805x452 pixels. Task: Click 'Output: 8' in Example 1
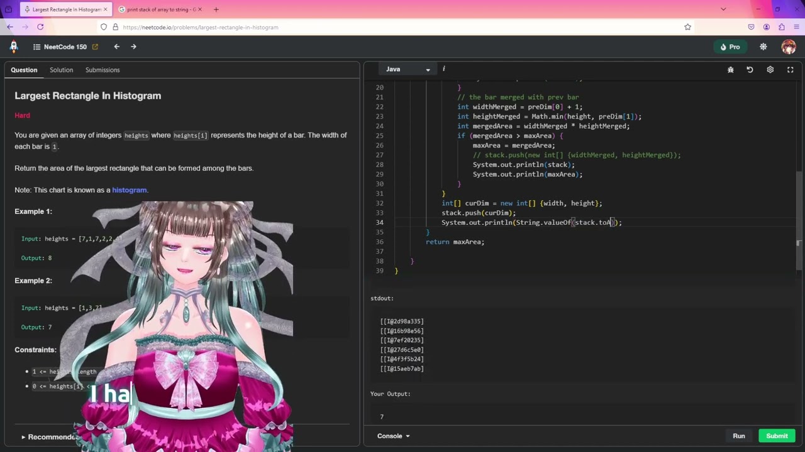click(x=36, y=258)
